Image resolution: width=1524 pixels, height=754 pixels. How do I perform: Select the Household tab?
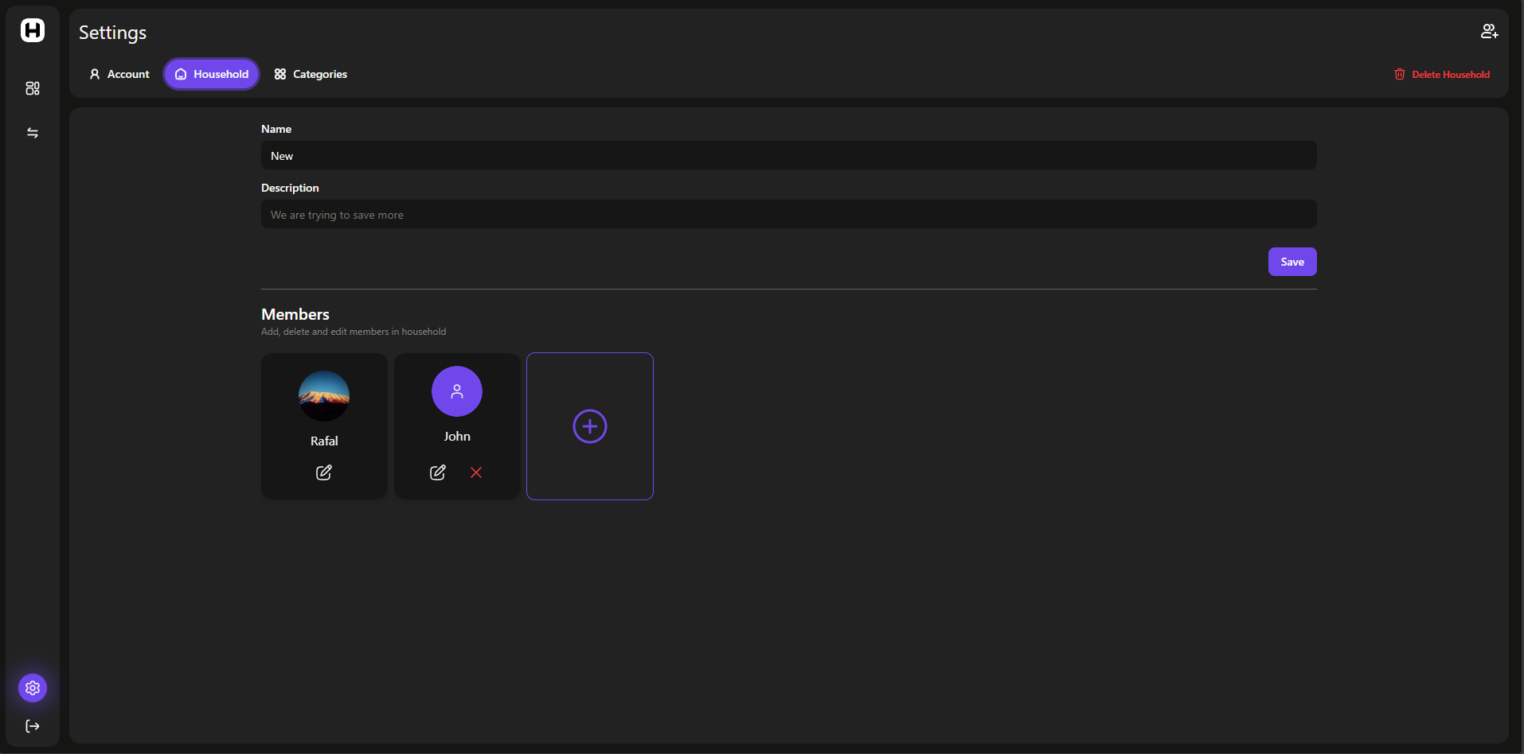[212, 74]
